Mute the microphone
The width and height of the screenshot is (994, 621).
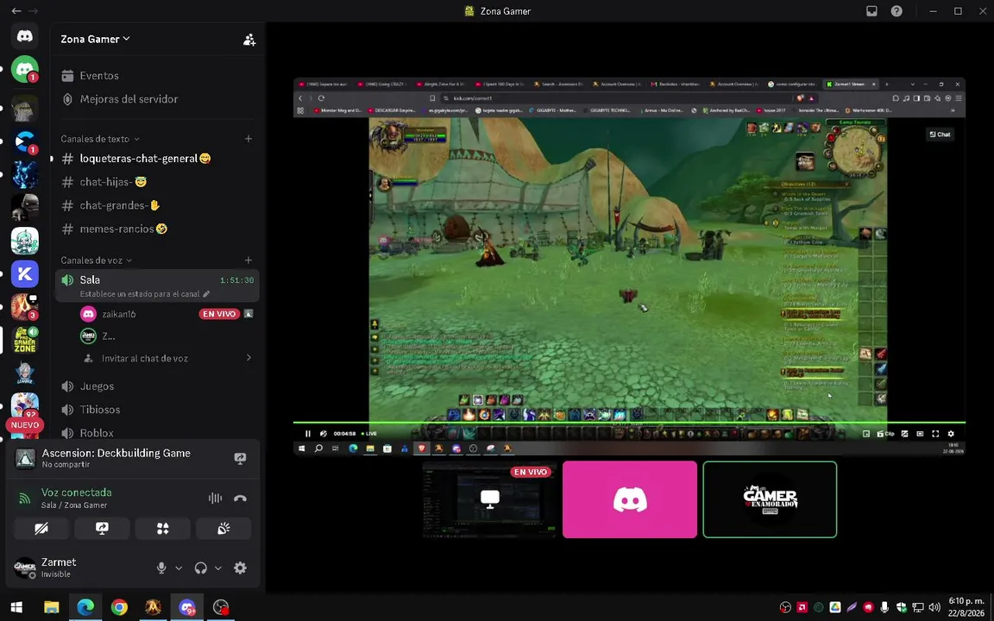pos(161,568)
